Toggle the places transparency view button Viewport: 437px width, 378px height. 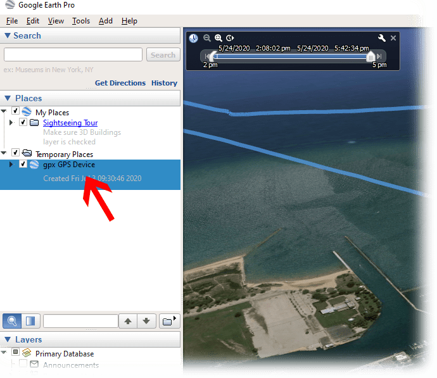click(x=30, y=321)
